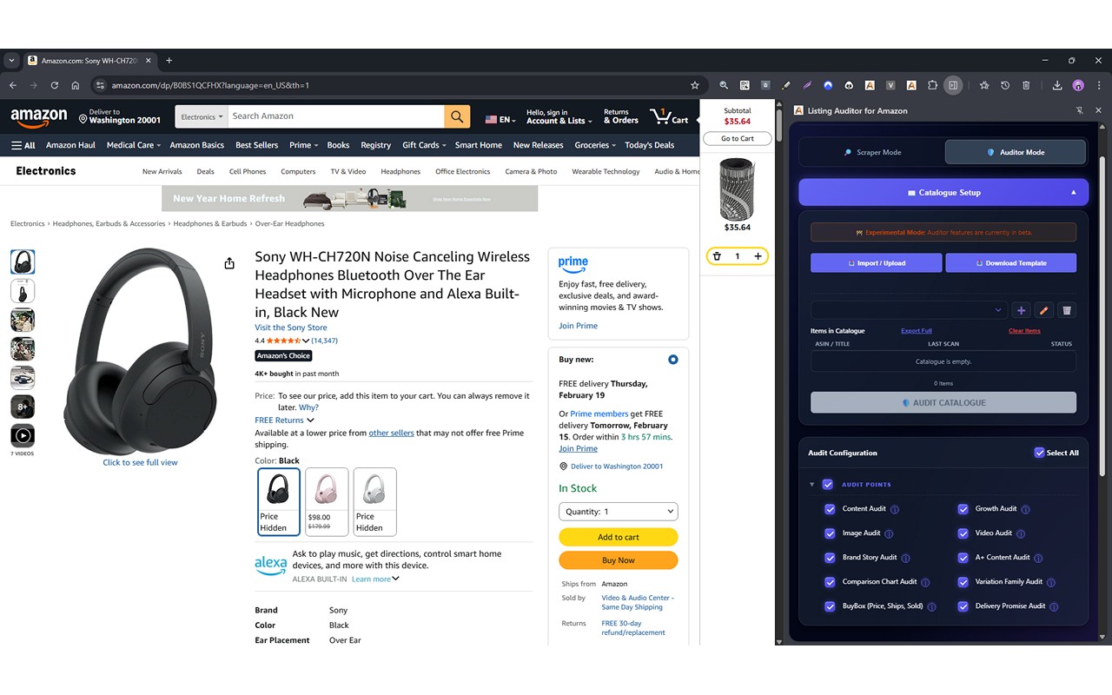Click the info icon beside Brand Story Audit
Viewport: 1112px width, 695px height.
(x=905, y=558)
